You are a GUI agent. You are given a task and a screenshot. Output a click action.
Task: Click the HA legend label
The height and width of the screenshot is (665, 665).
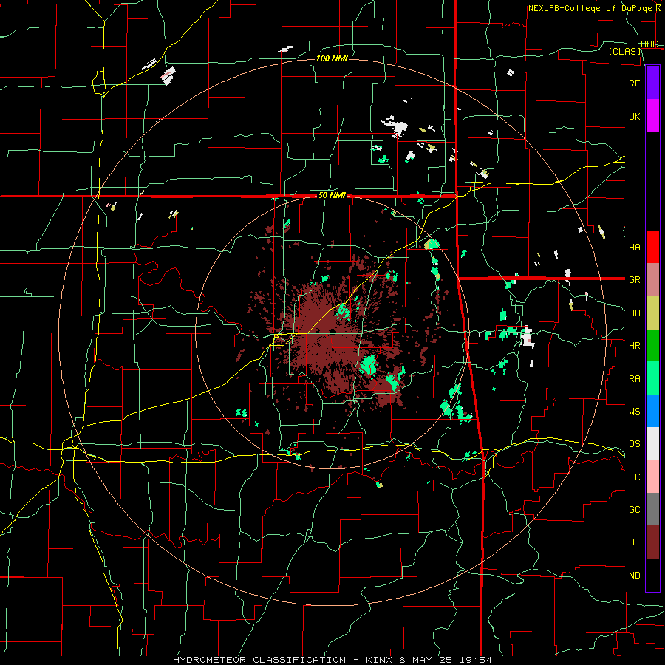(x=634, y=247)
